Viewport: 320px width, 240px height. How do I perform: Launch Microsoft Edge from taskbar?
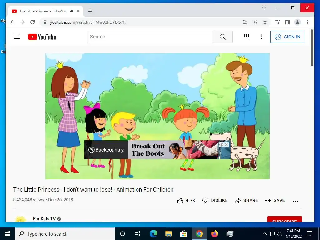[153, 234]
